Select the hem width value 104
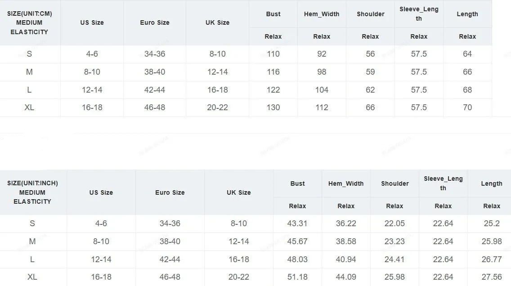The height and width of the screenshot is (286, 511). click(x=322, y=89)
